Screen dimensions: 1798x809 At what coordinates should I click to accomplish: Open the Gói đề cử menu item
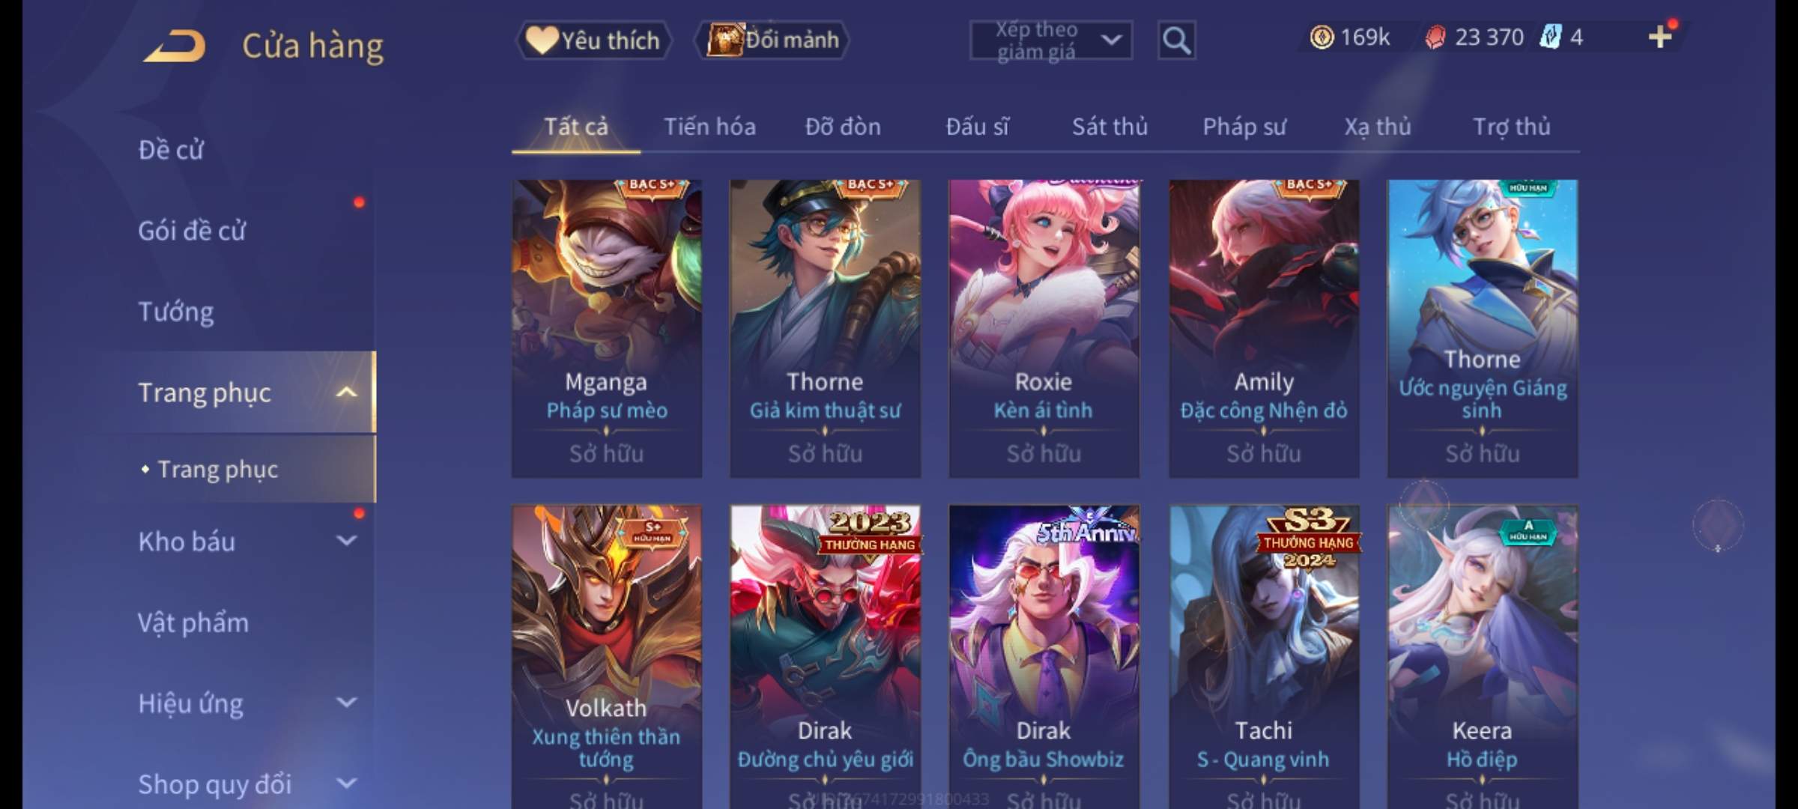(x=192, y=231)
